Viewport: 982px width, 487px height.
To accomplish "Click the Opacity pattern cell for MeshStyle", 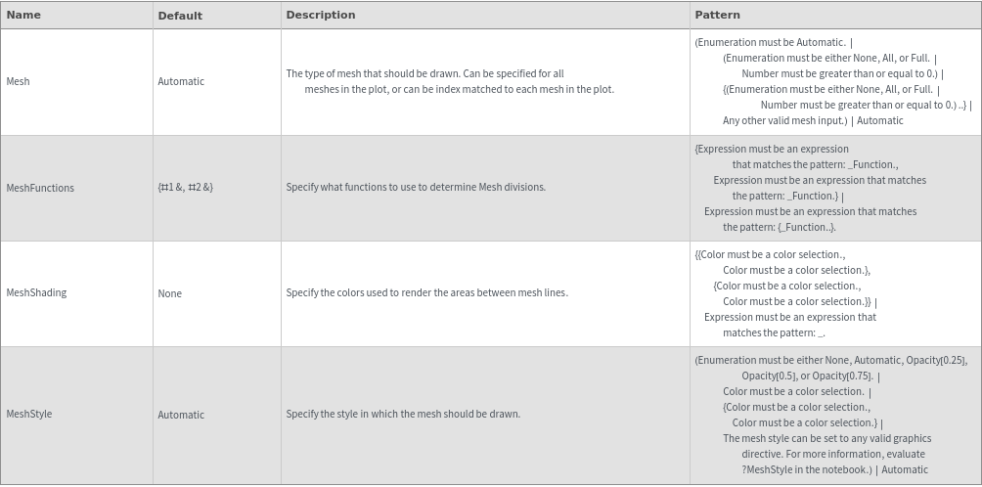I will [829, 415].
